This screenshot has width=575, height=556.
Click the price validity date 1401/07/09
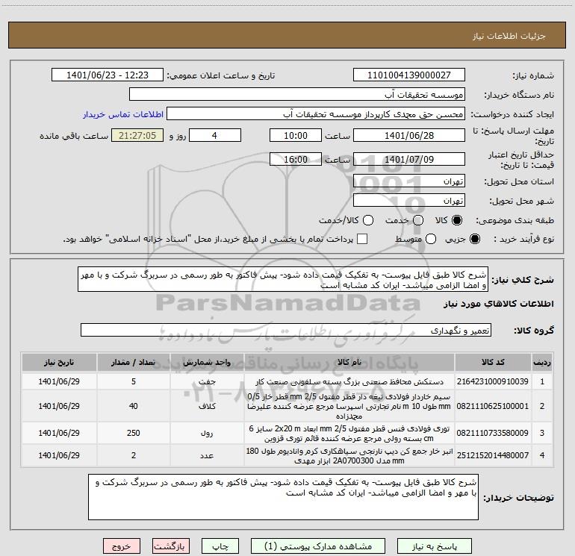[409, 159]
